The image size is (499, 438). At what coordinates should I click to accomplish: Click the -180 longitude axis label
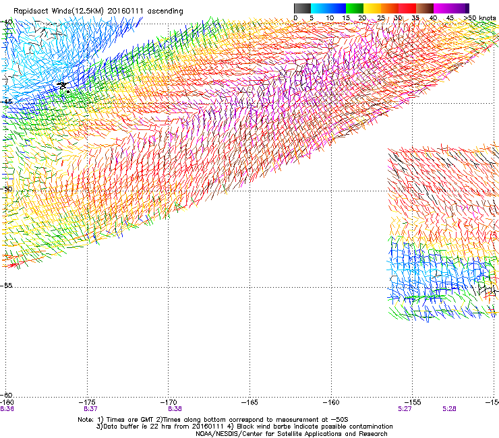click(x=7, y=403)
